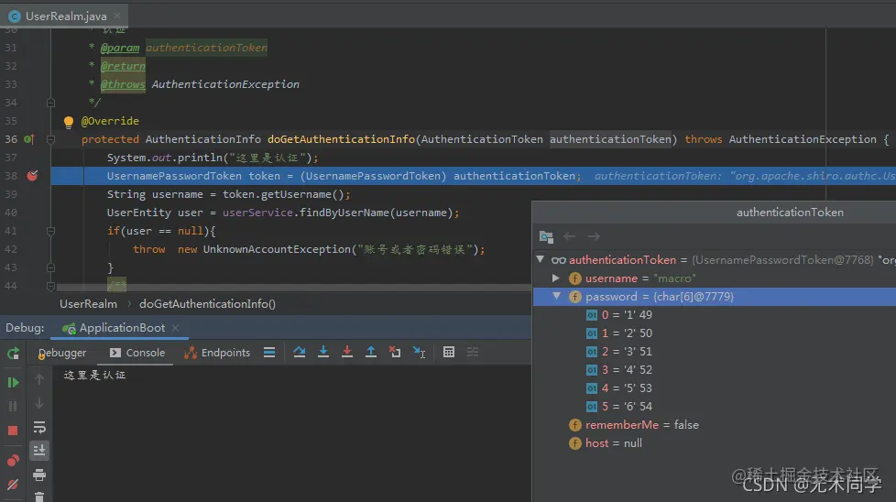Switch to the Console tab

tap(137, 353)
